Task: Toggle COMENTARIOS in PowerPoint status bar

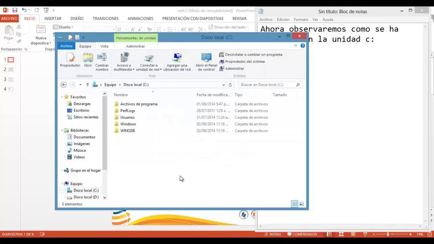Action: point(302,234)
